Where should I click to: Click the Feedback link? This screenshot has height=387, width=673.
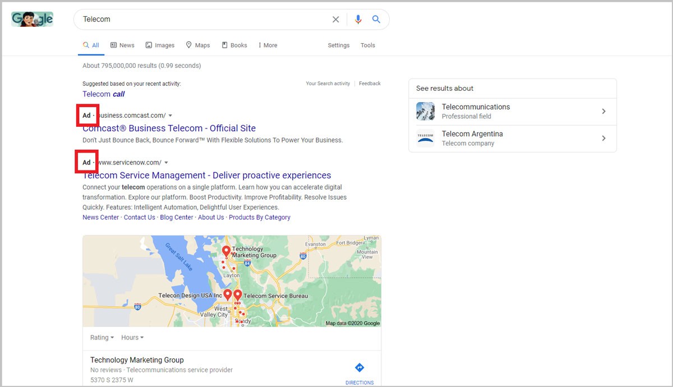[x=370, y=84]
